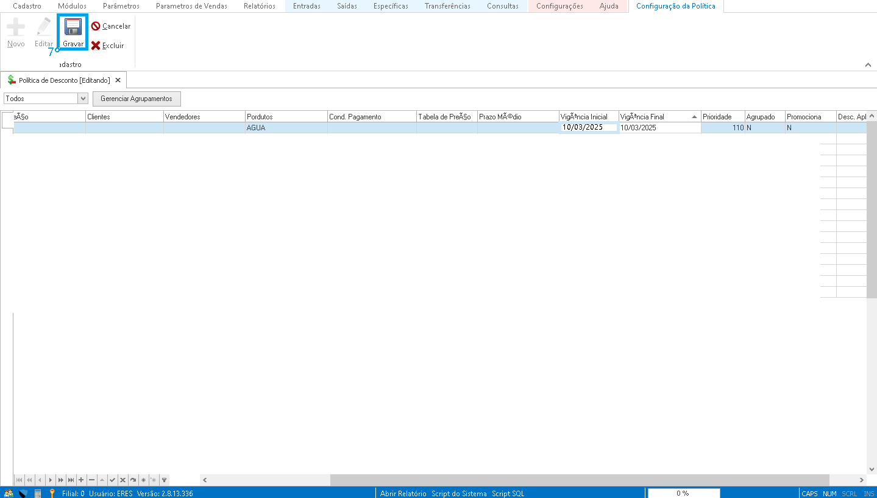Click the shield icon in status bar
877x498 pixels.
23,493
